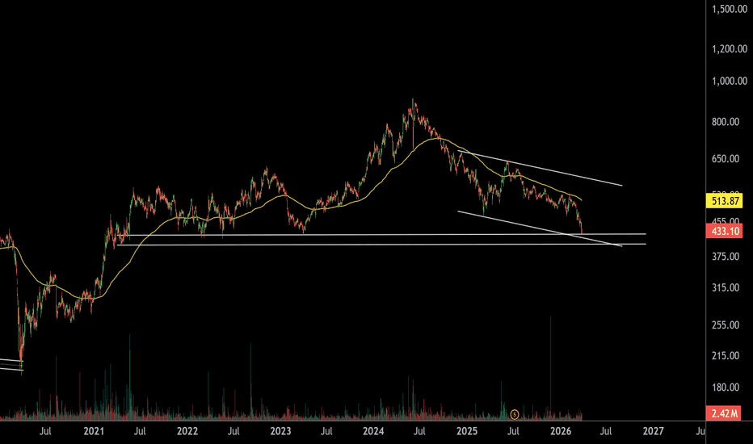Select the yellow 513.87 moving average label
753x444 pixels.
pos(725,201)
